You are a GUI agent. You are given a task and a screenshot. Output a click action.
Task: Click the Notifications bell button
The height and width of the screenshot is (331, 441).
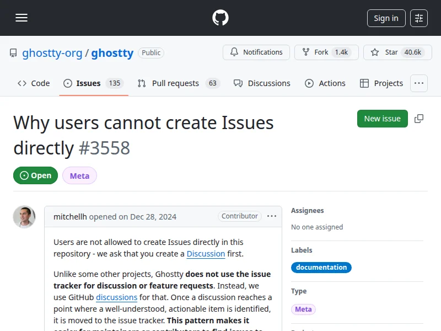pos(256,52)
